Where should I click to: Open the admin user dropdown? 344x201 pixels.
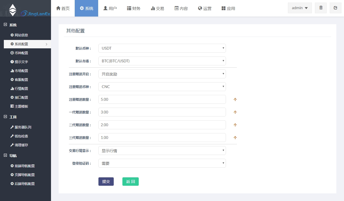pos(300,8)
